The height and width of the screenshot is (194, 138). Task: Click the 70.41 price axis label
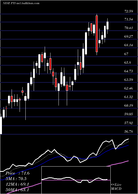click(x=129, y=28)
